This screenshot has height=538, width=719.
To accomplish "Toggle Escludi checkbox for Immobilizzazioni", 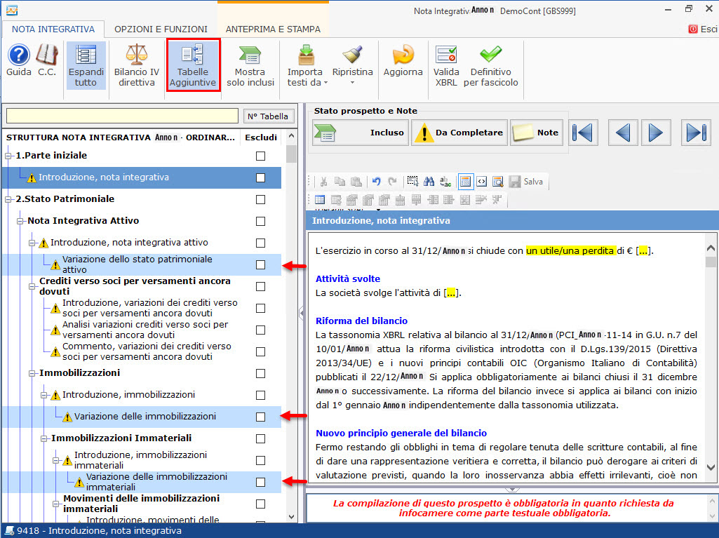I will point(261,373).
